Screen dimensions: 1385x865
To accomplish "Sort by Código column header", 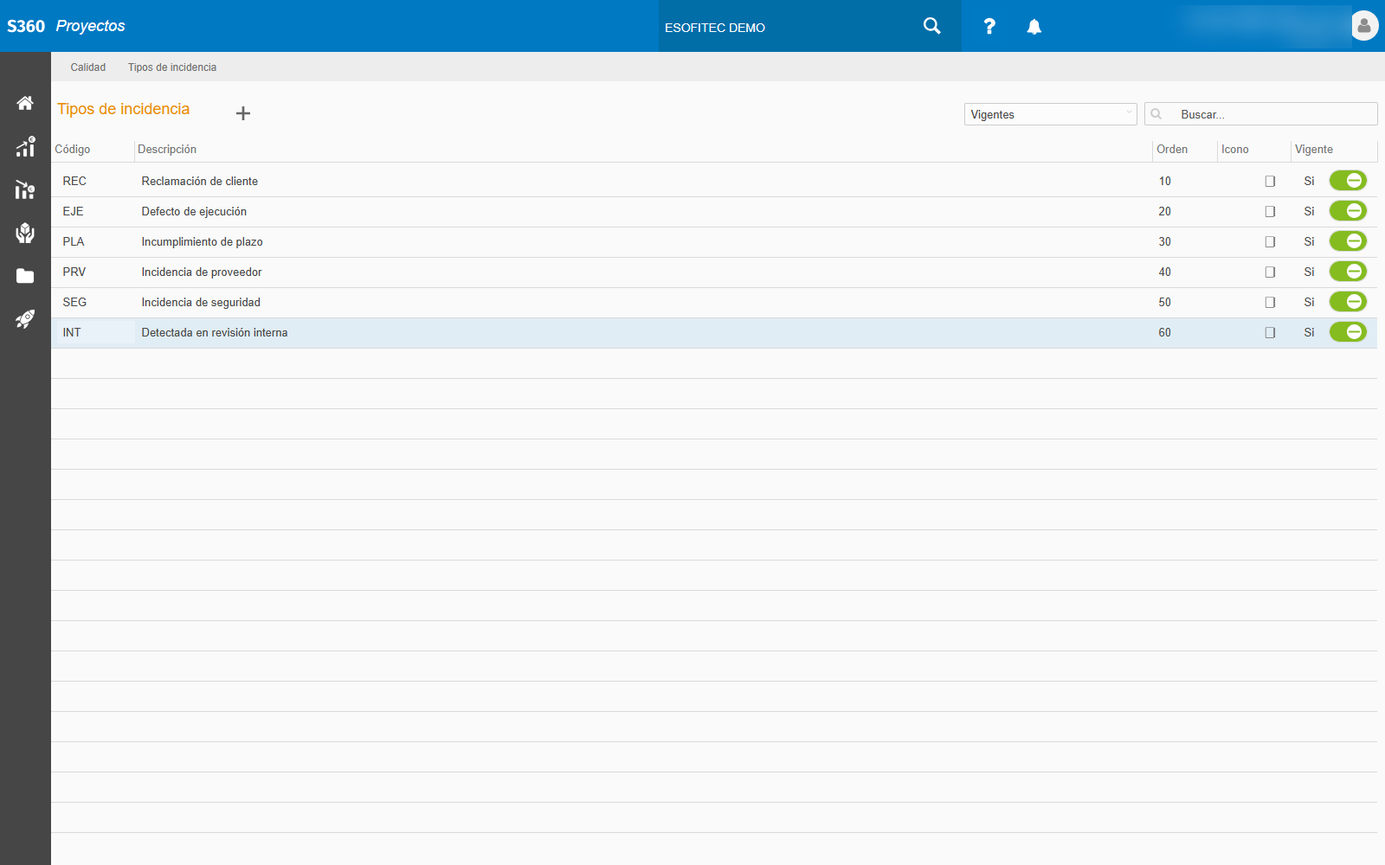I will pos(73,150).
